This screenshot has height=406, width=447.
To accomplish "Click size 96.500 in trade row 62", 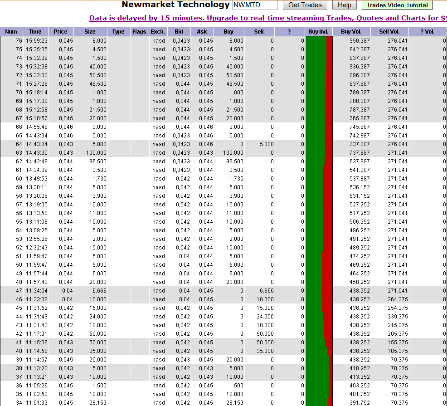I will coord(98,161).
